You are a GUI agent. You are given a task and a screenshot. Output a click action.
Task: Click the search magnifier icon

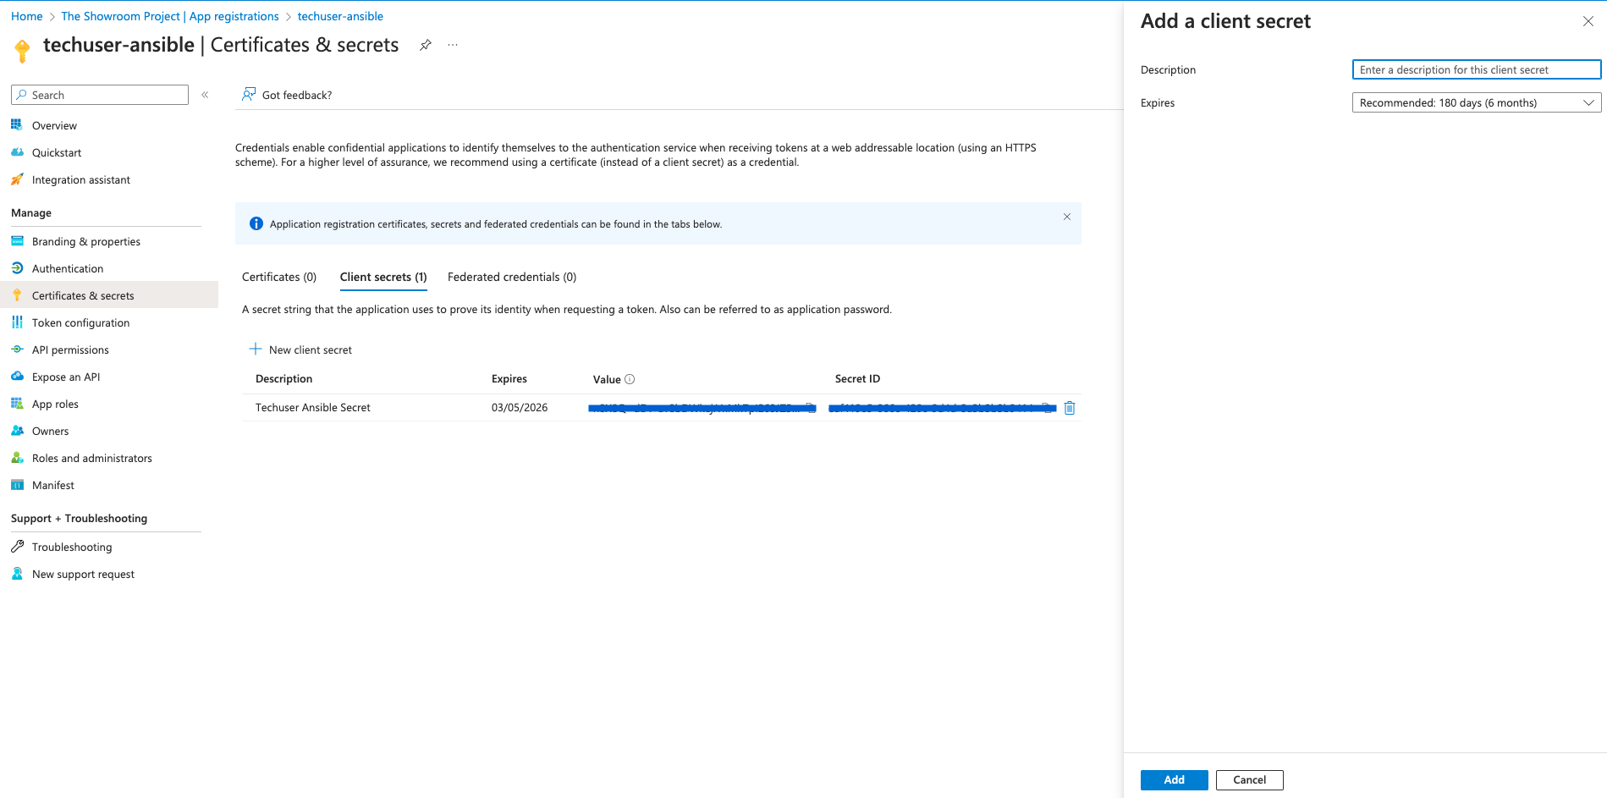22,95
